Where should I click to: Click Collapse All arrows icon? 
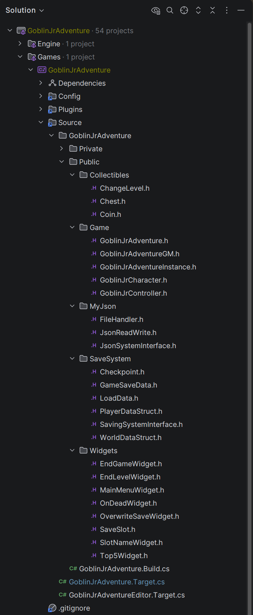[x=213, y=10]
